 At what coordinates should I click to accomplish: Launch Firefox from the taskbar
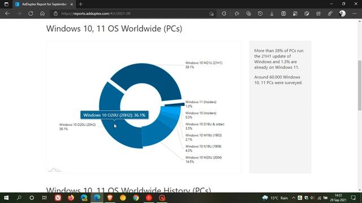pos(71,198)
